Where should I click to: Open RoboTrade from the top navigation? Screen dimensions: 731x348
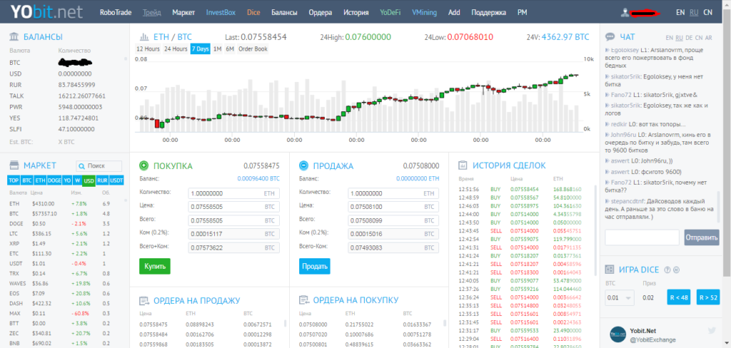(116, 13)
